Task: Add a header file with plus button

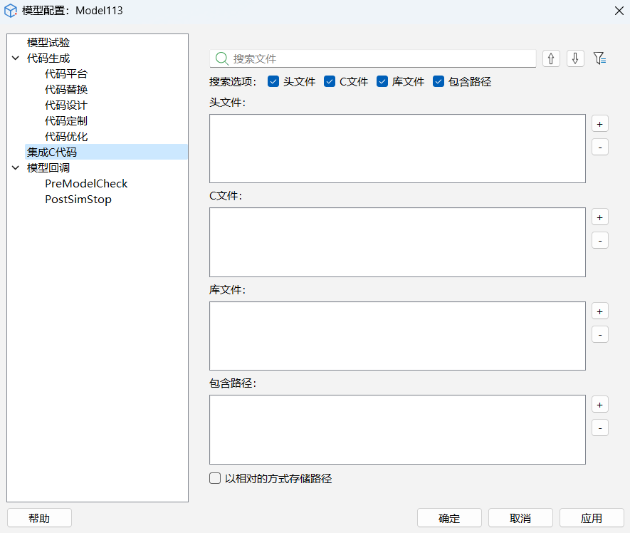Action: click(x=600, y=124)
